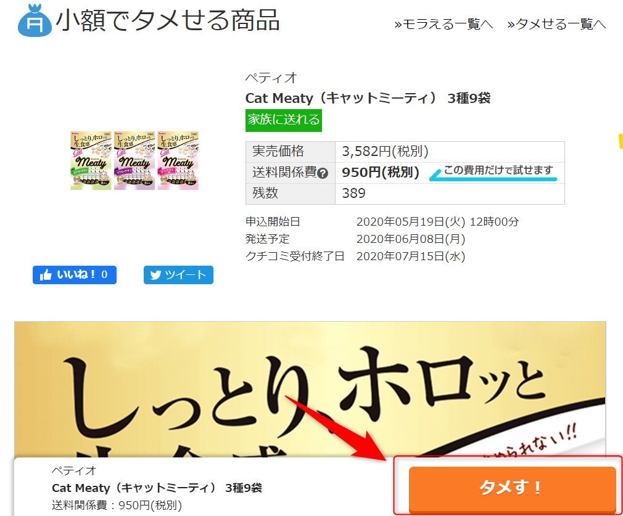The width and height of the screenshot is (623, 516).
Task: Click Cat Meaty title in bottom sticky bar
Action: coord(157,488)
